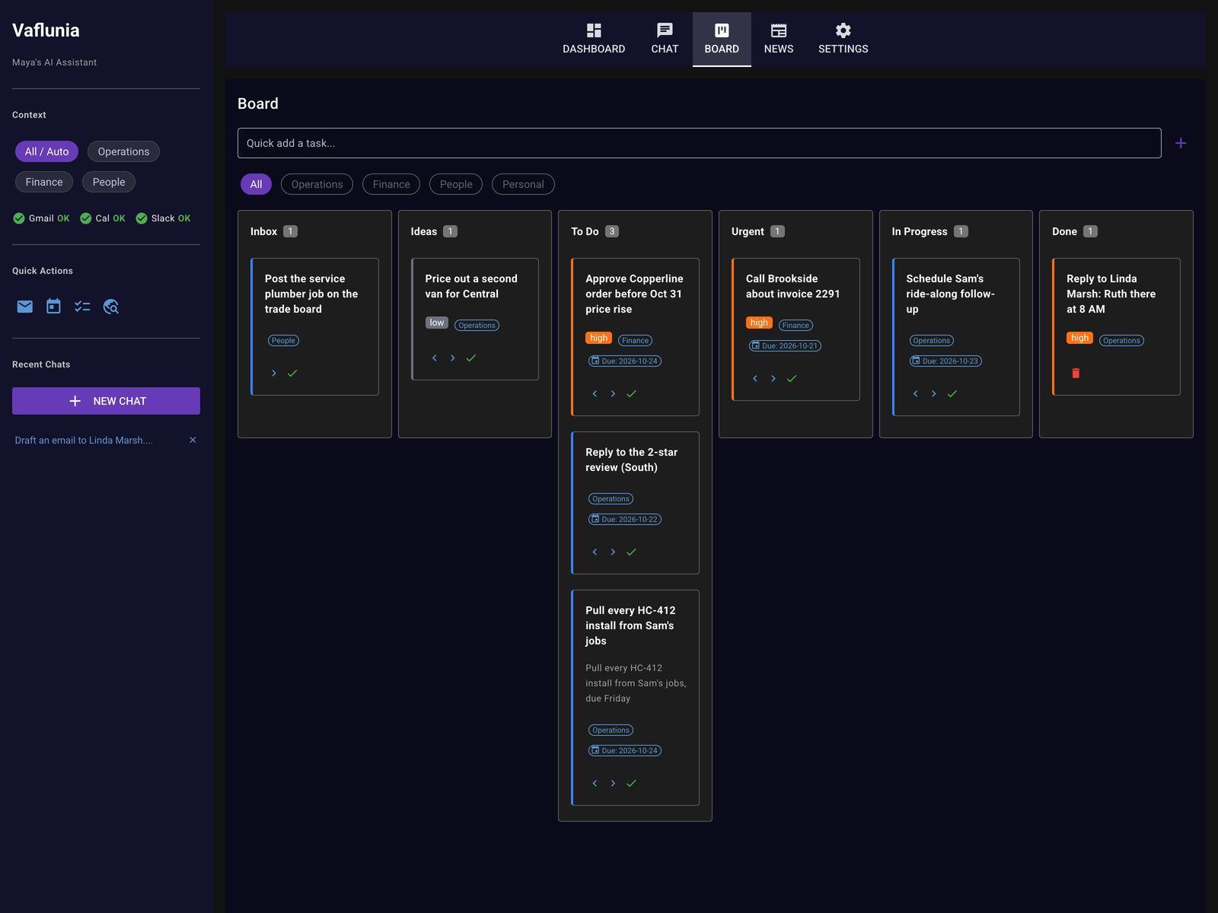Complete the Reply to 2-star review card
1218x913 pixels.
coord(631,552)
